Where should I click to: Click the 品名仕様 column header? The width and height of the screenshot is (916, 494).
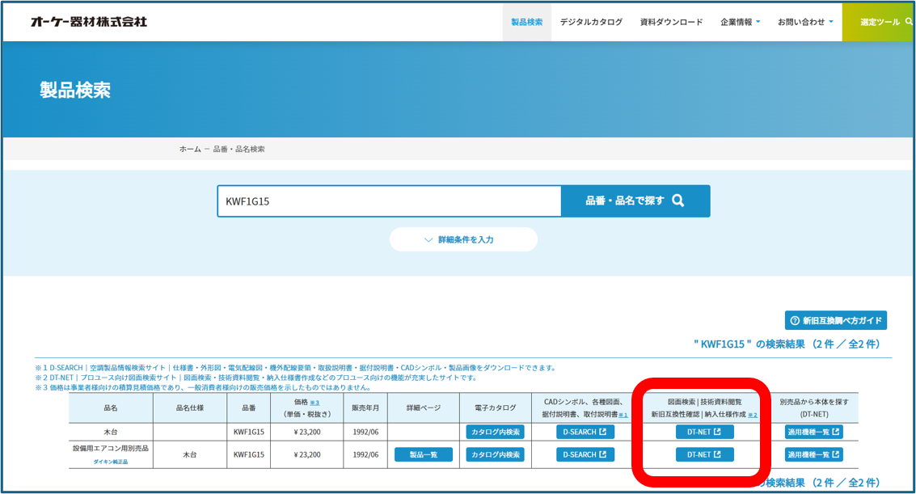click(190, 408)
